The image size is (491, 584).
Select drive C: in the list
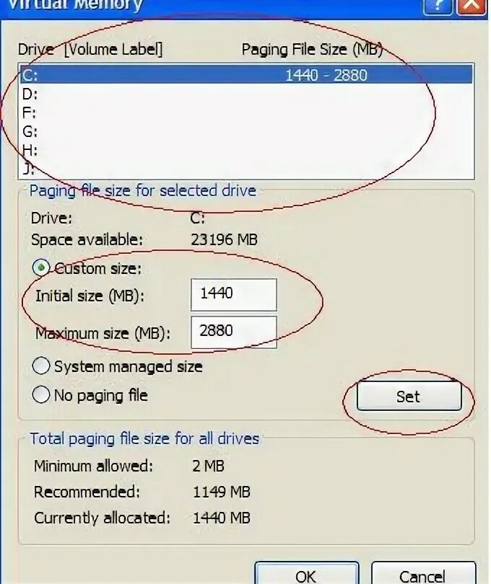point(246,75)
